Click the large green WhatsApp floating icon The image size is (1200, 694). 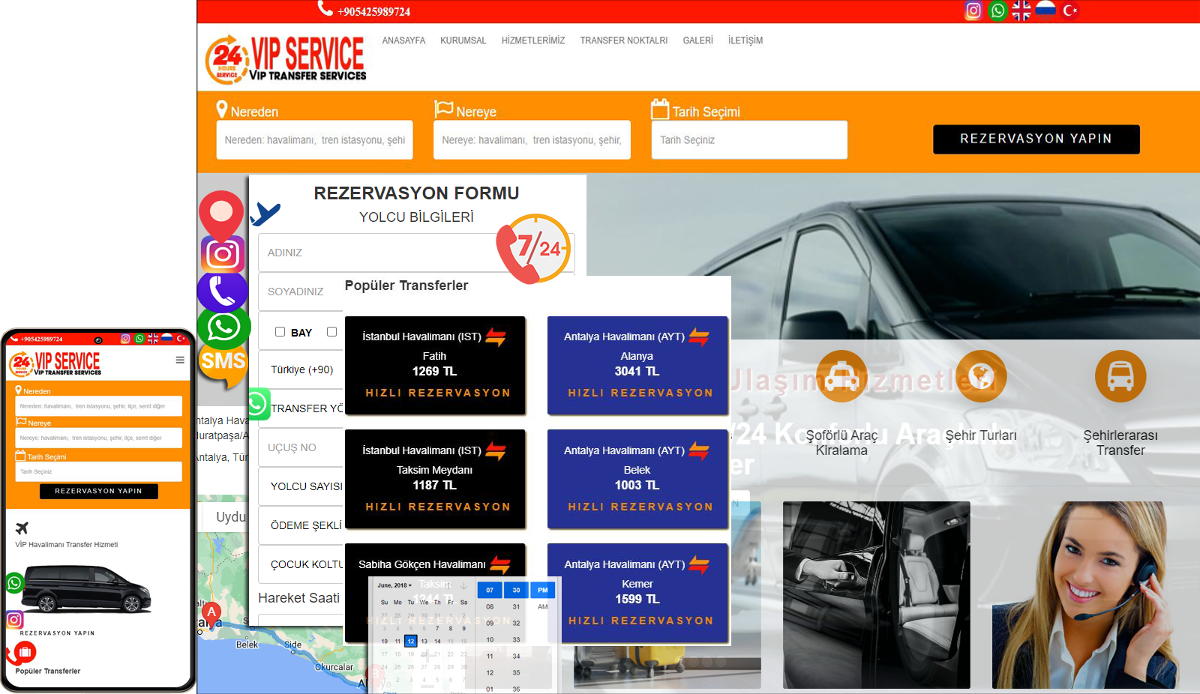pyautogui.click(x=224, y=328)
